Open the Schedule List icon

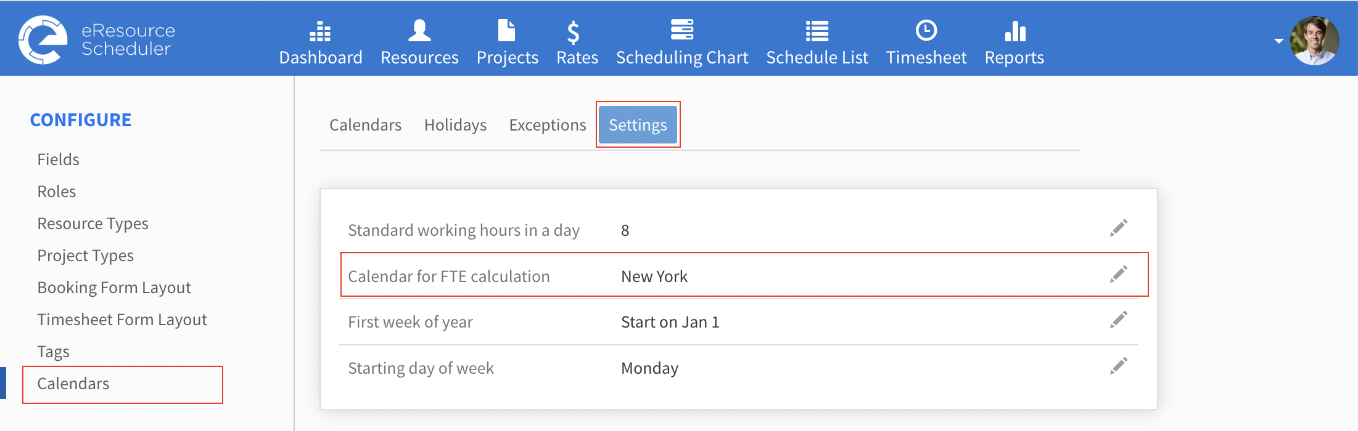pos(817,31)
